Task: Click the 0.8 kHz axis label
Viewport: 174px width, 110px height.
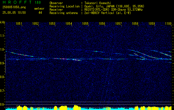Action: (x=2, y=77)
